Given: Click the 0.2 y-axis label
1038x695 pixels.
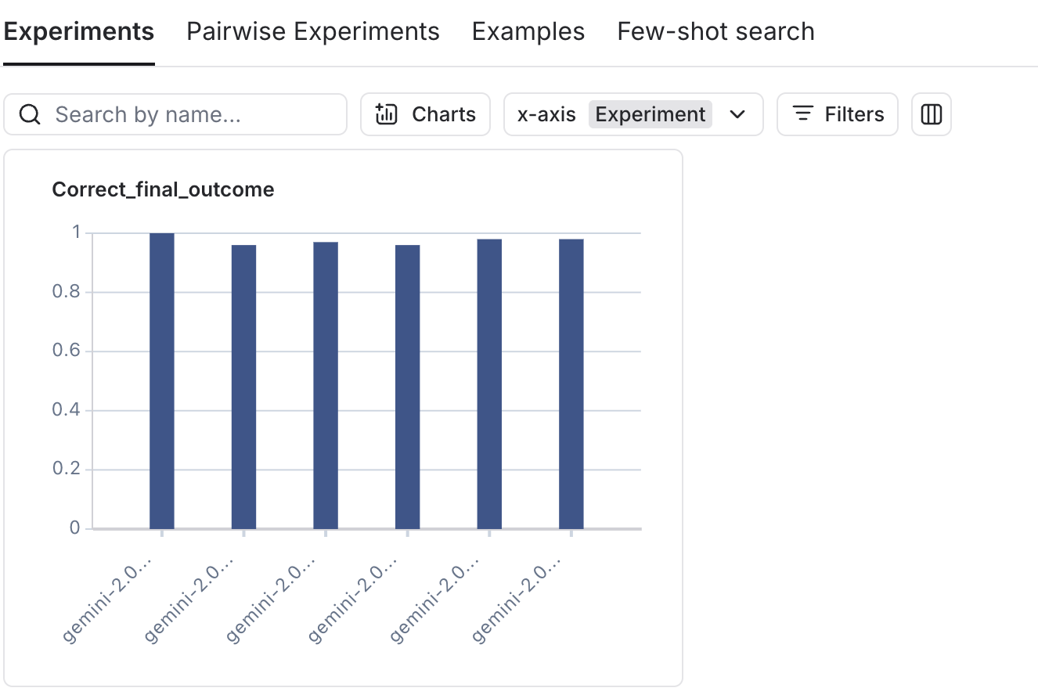Looking at the screenshot, I should (67, 470).
